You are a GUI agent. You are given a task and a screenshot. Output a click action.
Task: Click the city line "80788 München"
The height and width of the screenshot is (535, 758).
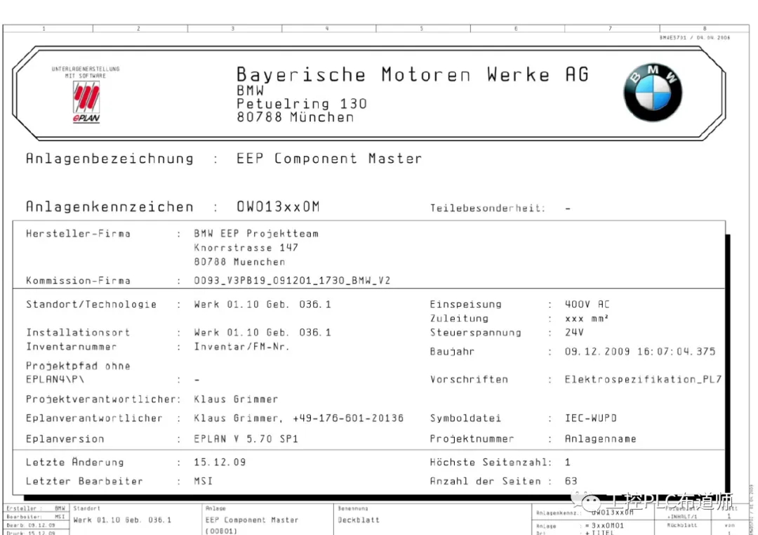tap(295, 117)
